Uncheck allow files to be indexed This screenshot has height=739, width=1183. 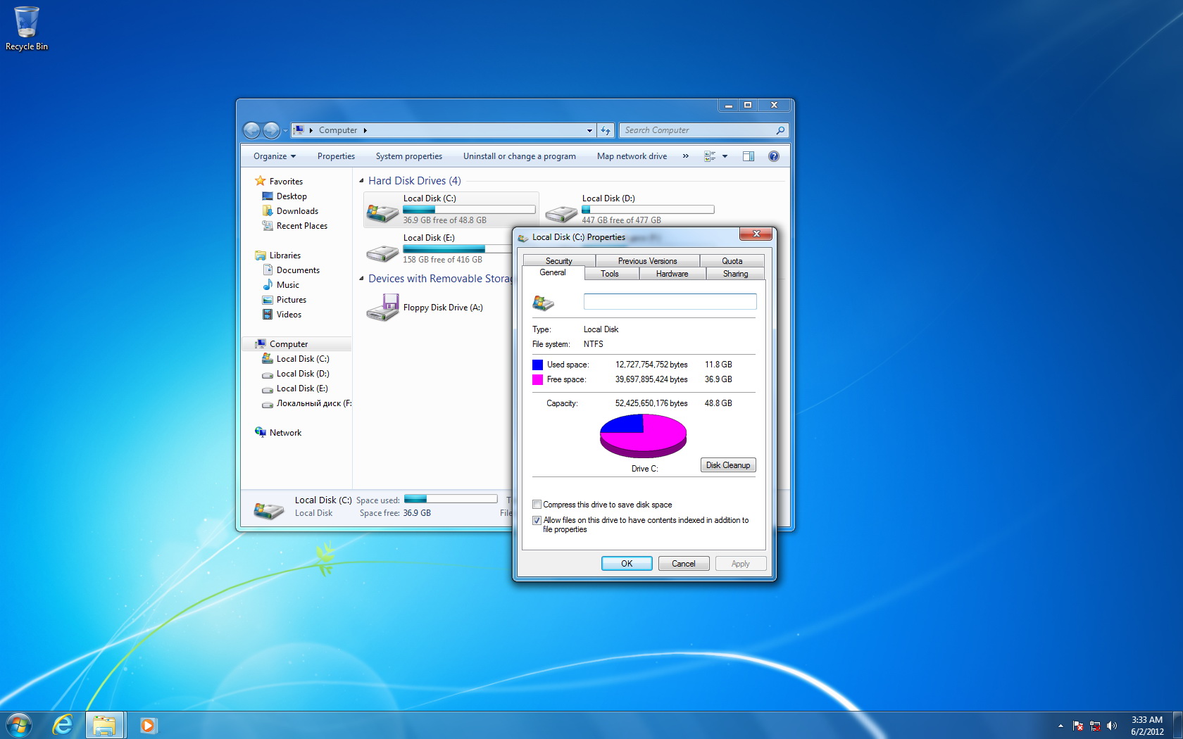(537, 520)
